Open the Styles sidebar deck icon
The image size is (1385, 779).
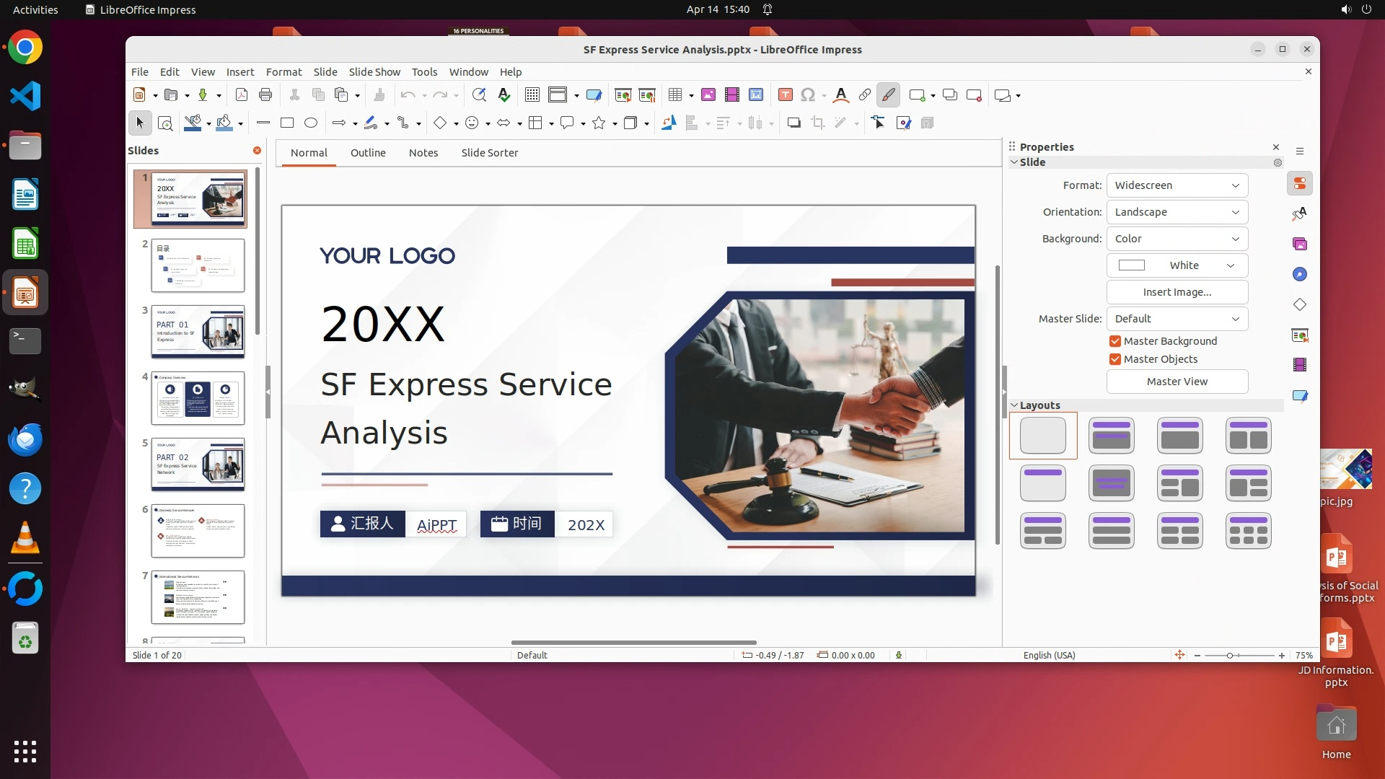1299,214
